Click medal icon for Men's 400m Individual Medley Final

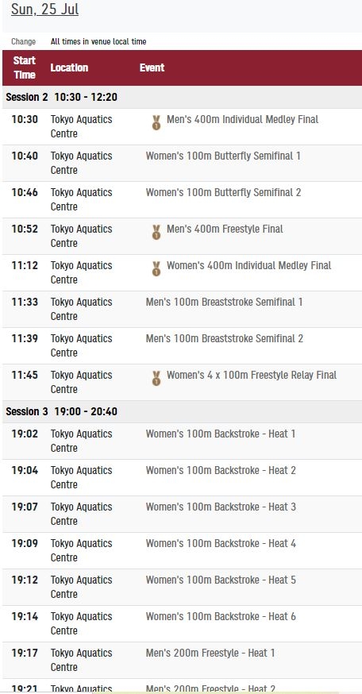coord(156,122)
